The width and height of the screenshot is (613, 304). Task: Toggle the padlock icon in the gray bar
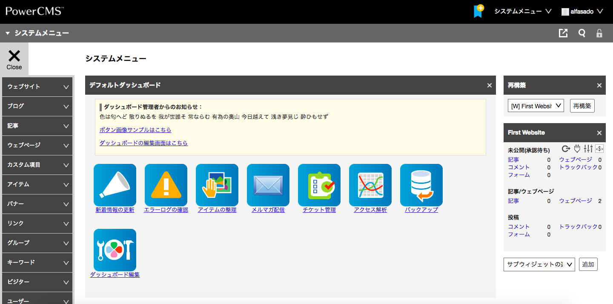pos(599,33)
